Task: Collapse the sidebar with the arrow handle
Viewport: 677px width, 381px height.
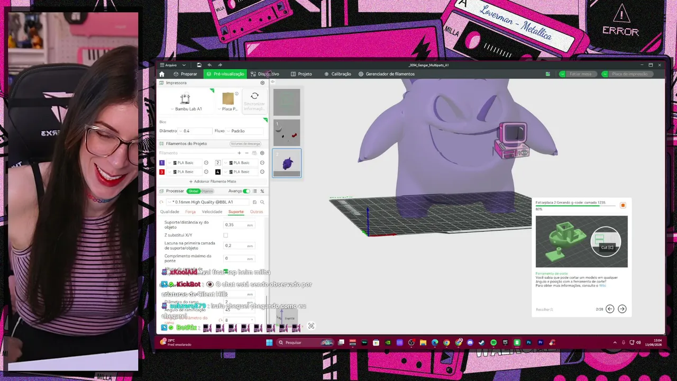Action: pyautogui.click(x=272, y=81)
